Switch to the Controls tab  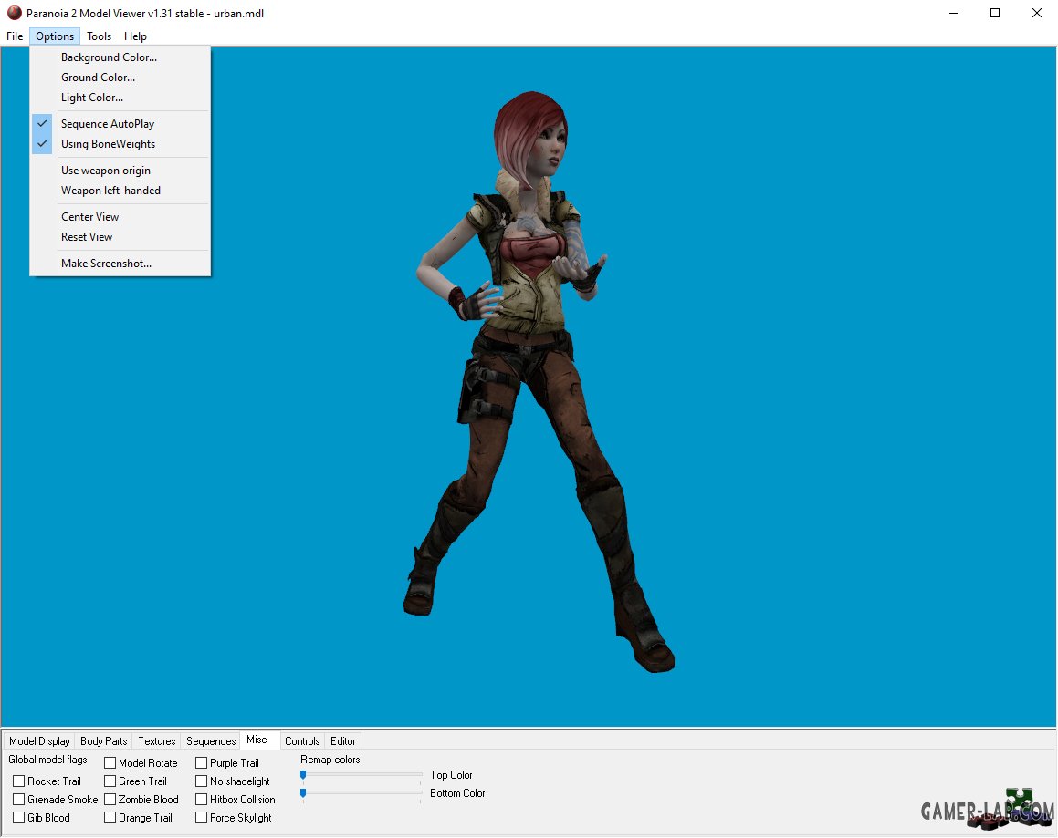[x=301, y=741]
